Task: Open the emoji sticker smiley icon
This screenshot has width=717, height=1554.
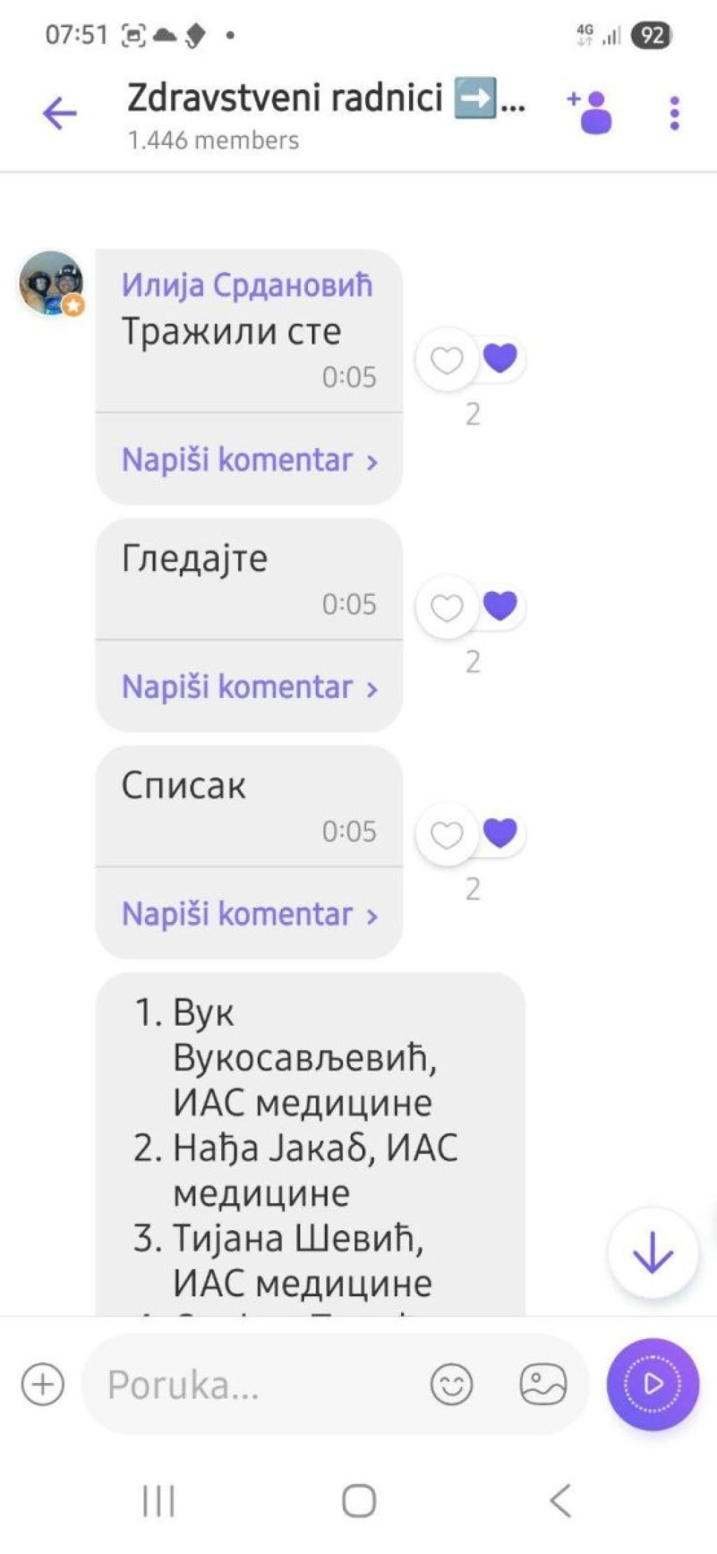Action: pyautogui.click(x=452, y=1384)
